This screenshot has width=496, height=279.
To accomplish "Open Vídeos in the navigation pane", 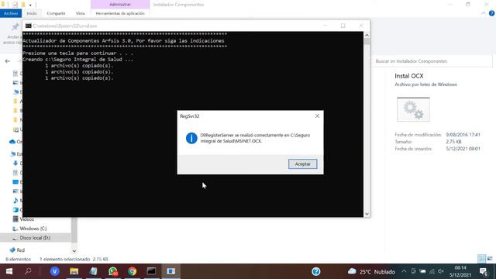I will click(x=26, y=219).
